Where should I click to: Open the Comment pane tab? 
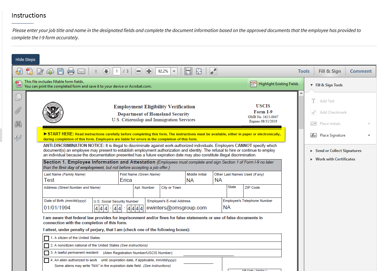point(361,71)
